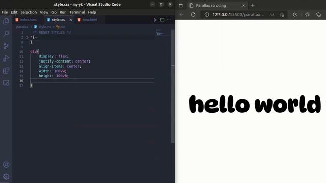The width and height of the screenshot is (326, 183).
Task: Select the style.css tab
Action: pos(58,20)
